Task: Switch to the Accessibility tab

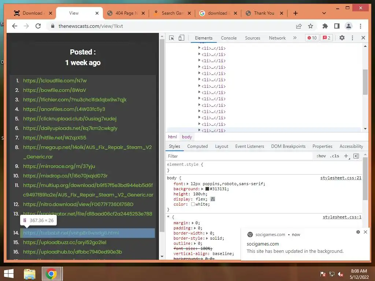Action: pyautogui.click(x=351, y=146)
